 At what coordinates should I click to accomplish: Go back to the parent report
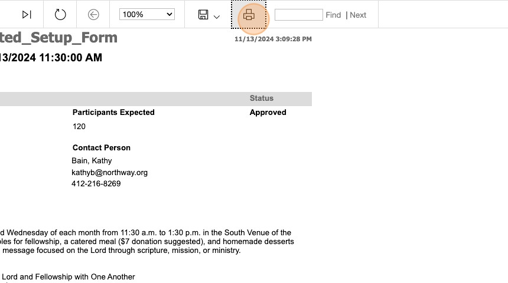tap(93, 15)
